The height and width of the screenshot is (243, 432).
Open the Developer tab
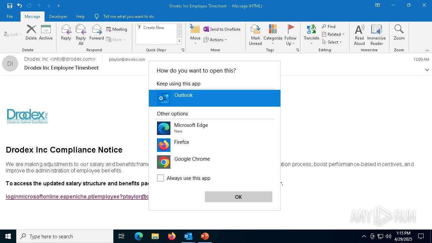58,17
